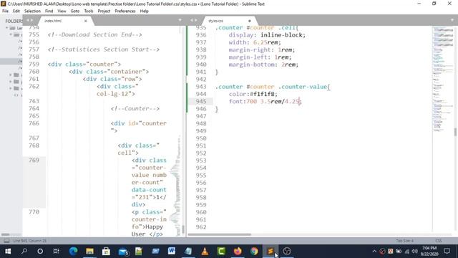458x258 pixels.
Task: Click the styles.css vertical scrollbar thumb
Action: click(455, 132)
